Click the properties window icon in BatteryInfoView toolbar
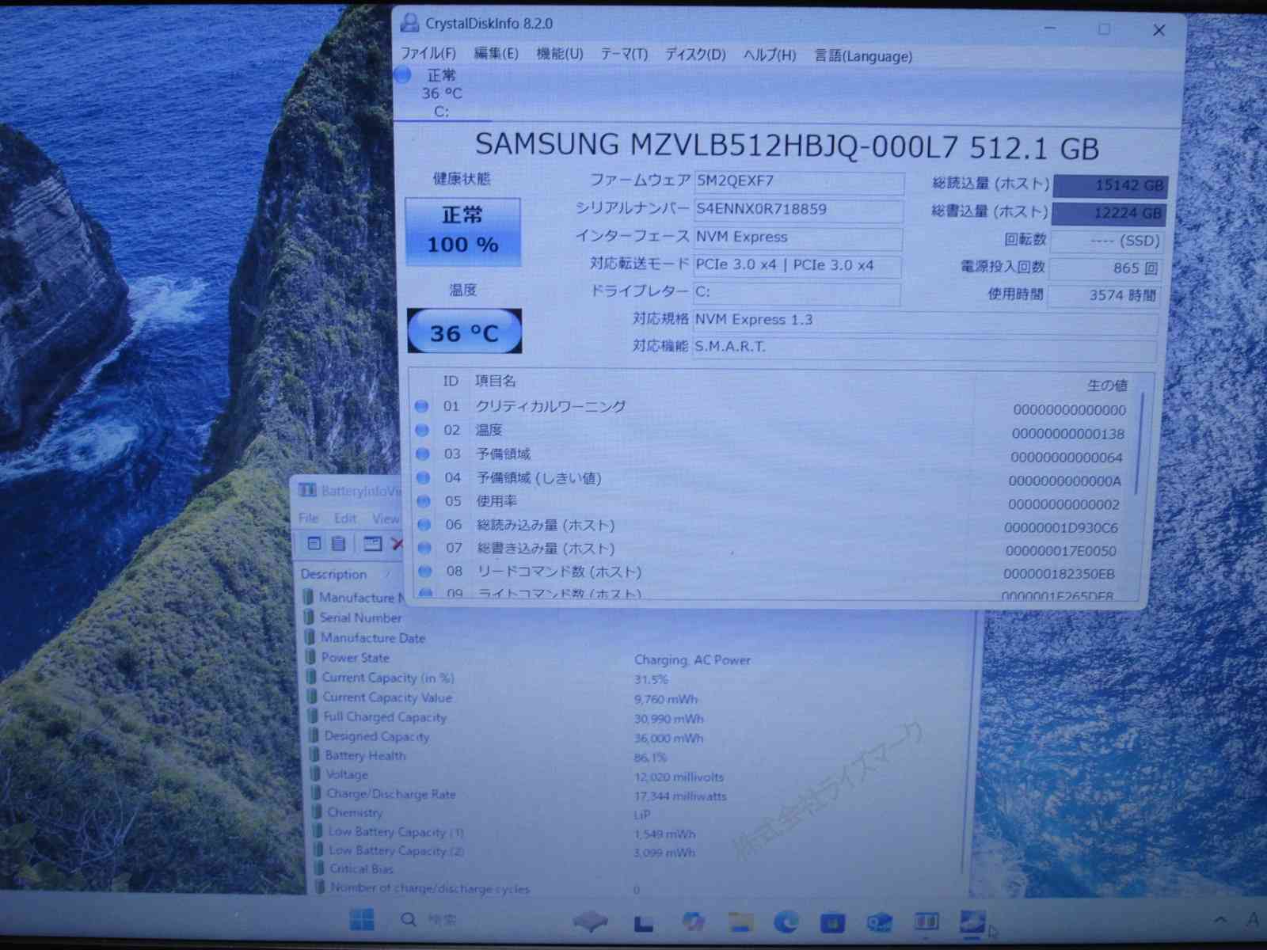The image size is (1267, 950). pyautogui.click(x=371, y=544)
